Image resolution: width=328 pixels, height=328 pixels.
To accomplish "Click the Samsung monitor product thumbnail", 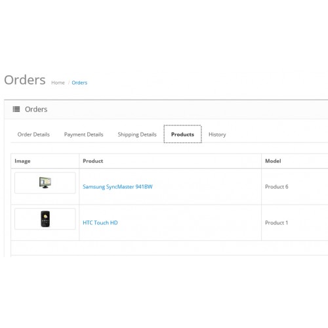I will click(45, 182).
